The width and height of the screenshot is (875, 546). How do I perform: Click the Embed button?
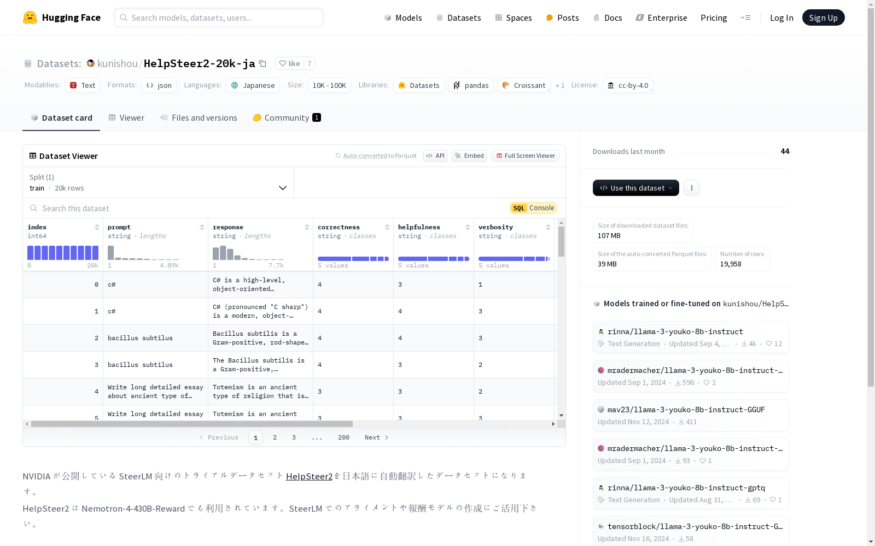[469, 156]
